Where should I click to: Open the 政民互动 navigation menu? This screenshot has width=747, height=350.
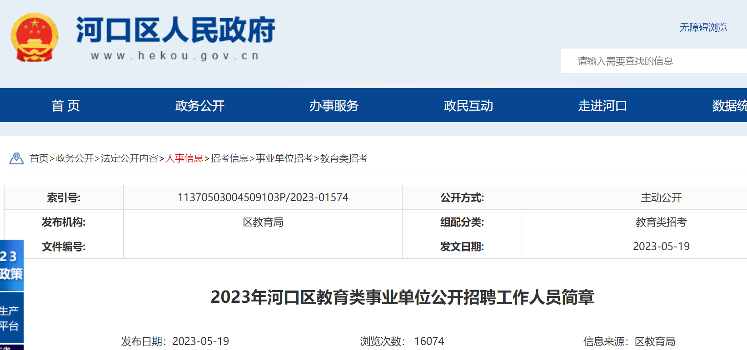pos(468,106)
